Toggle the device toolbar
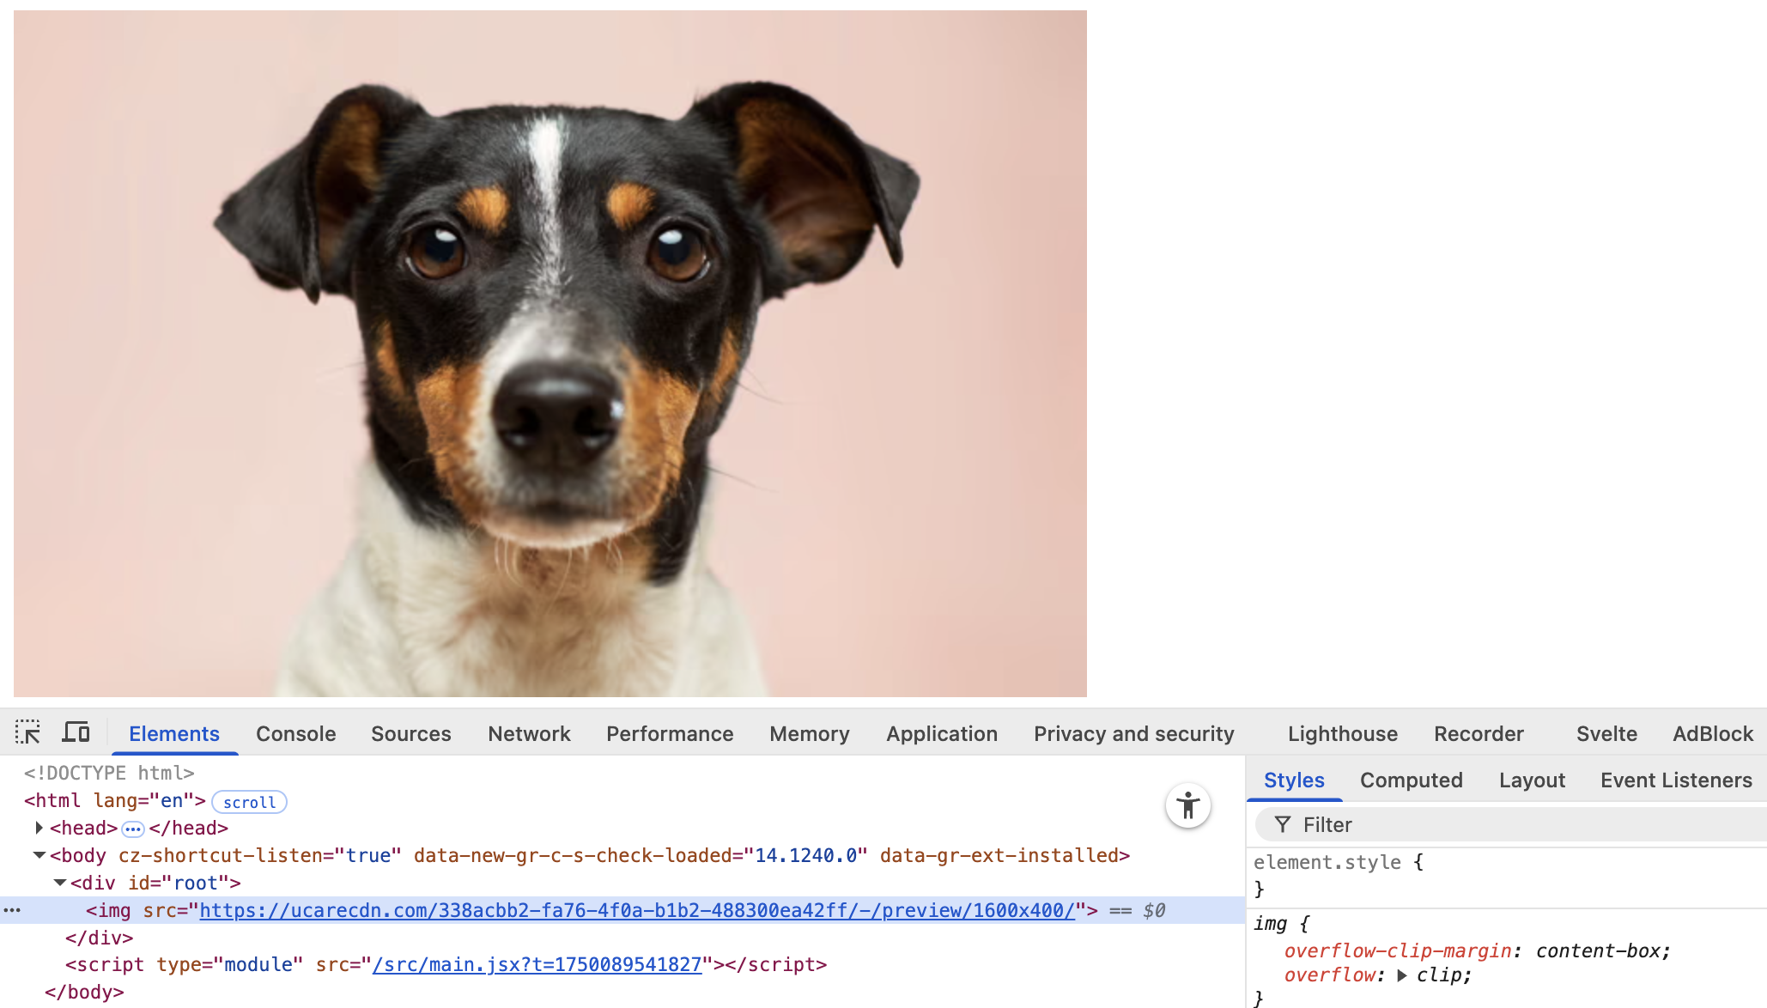The image size is (1767, 1008). [x=76, y=732]
